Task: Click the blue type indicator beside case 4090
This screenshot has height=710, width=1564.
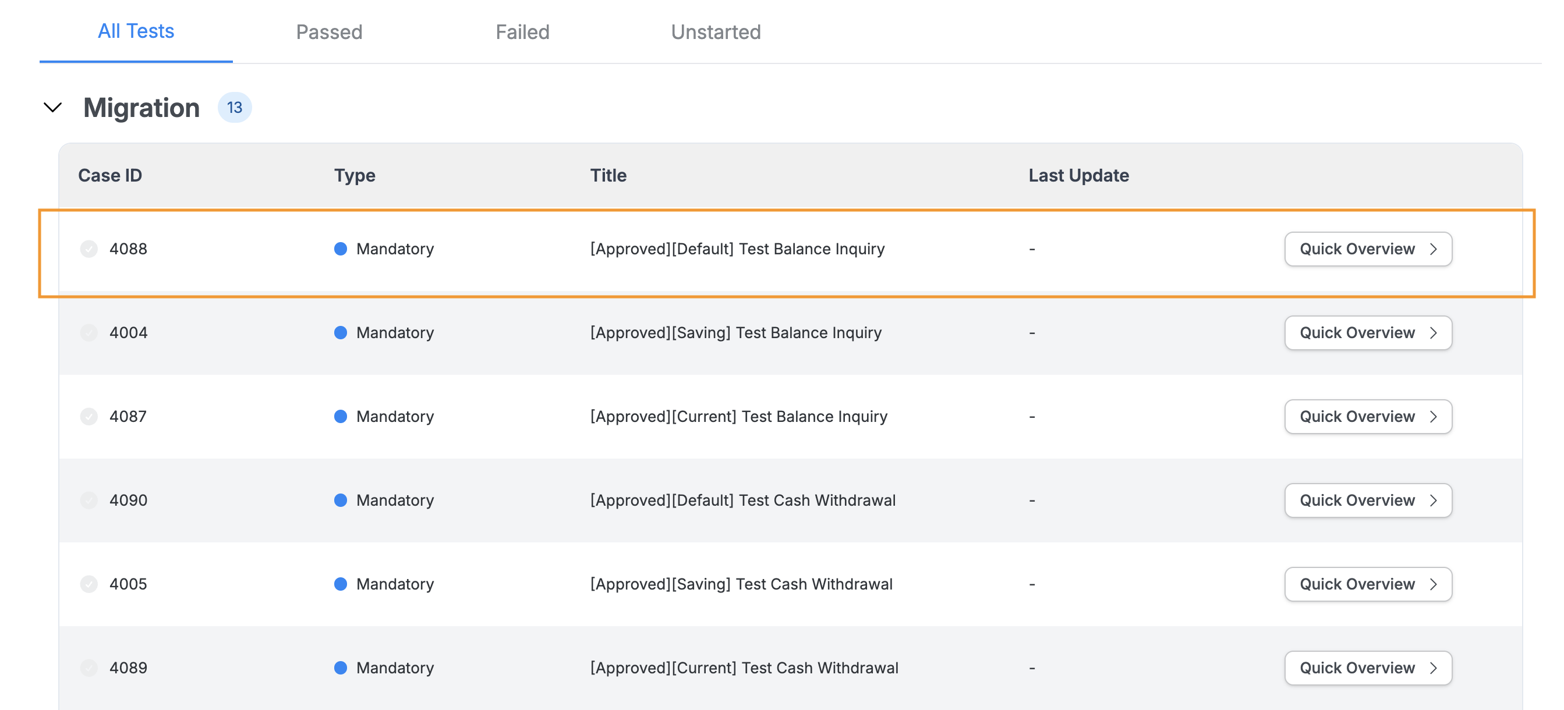Action: coord(342,500)
